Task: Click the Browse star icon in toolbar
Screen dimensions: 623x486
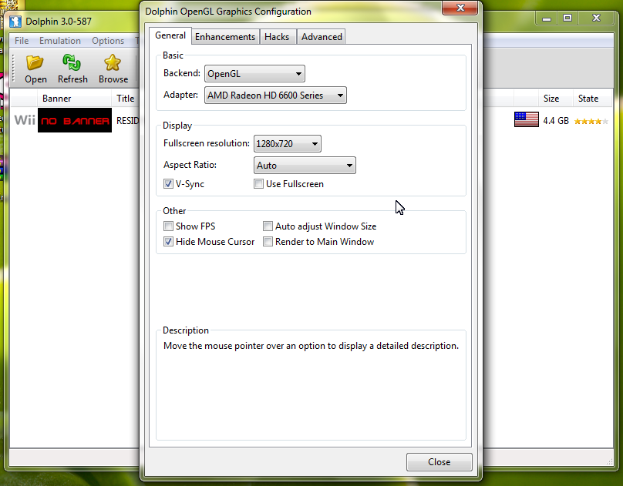Action: tap(113, 62)
